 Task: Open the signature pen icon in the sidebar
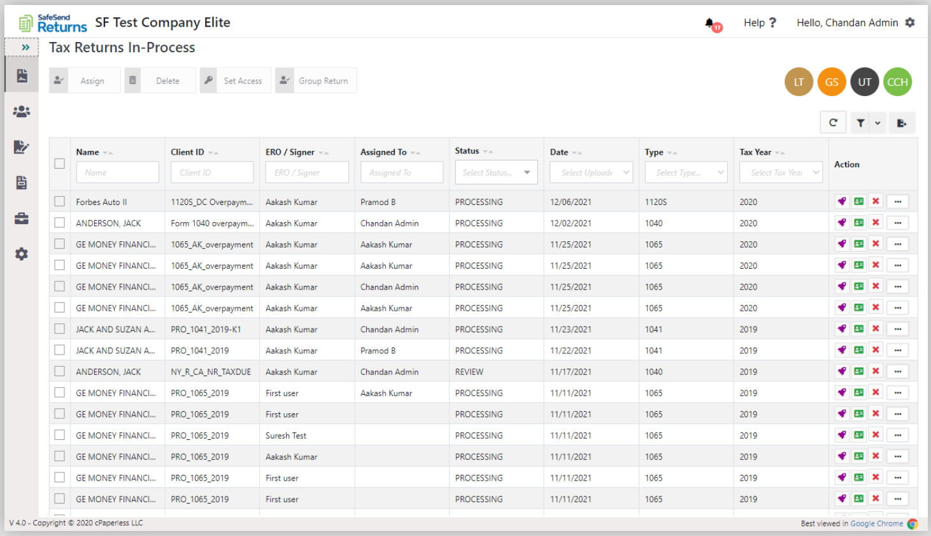pos(22,147)
